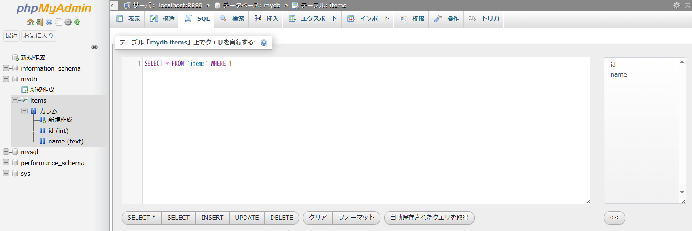692x231 pixels.
Task: Click the phpMyAdmin logo
Action: tap(54, 9)
